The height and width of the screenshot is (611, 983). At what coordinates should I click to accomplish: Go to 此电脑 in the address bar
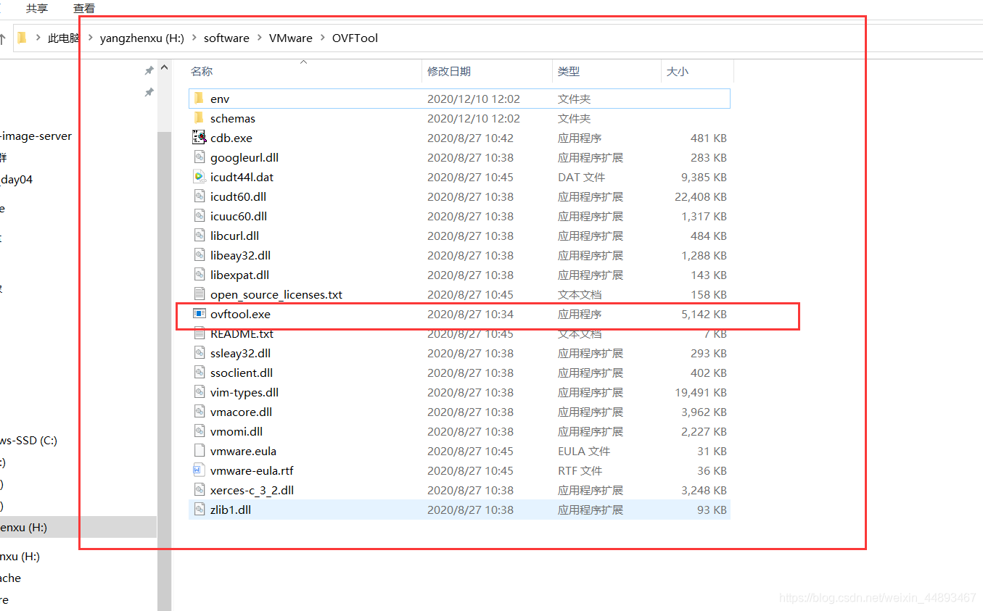(64, 38)
